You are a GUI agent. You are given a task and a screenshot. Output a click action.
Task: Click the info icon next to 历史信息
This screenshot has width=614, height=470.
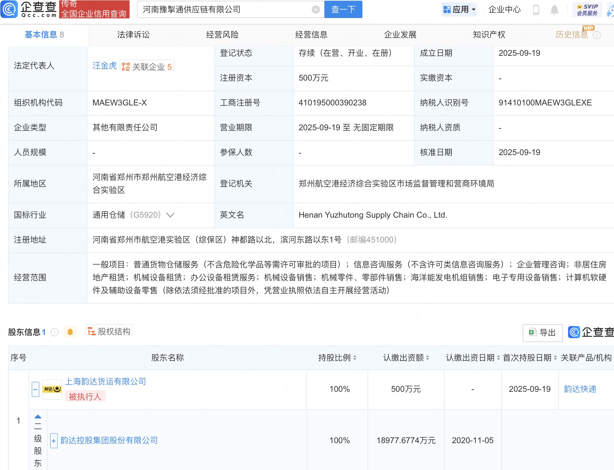pos(597,35)
